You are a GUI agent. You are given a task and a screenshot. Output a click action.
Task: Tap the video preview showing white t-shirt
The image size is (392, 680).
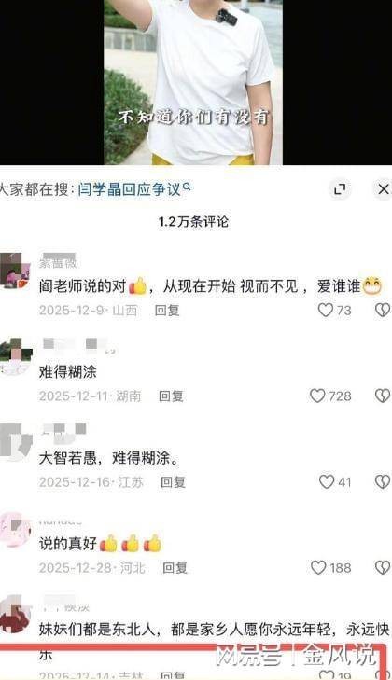[193, 82]
